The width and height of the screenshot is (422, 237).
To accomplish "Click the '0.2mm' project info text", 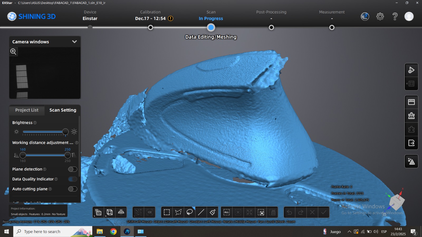I will 46,214.
